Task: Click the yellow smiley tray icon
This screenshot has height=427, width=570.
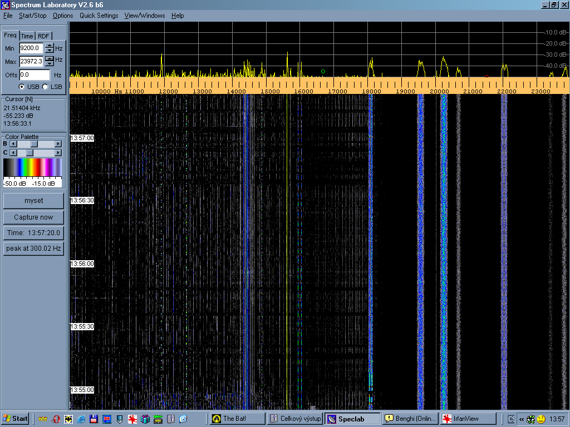Action: [541, 419]
